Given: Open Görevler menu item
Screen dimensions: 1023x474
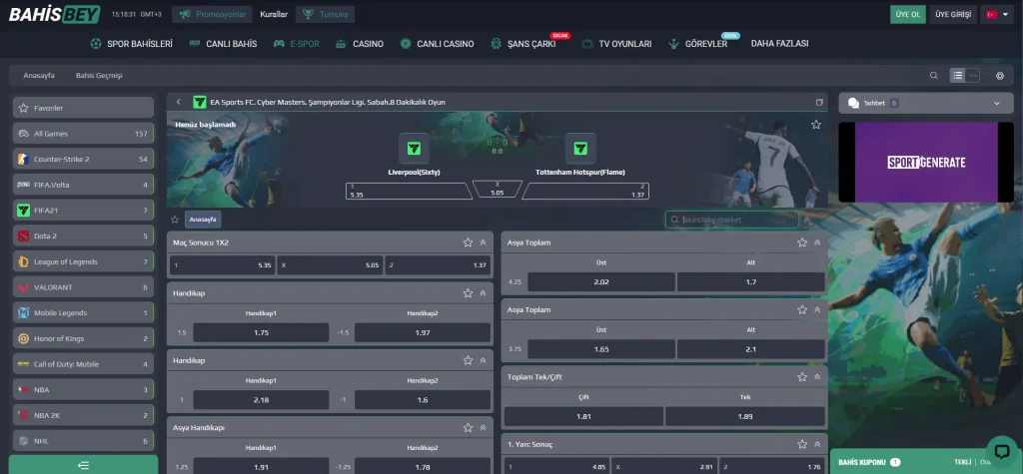Looking at the screenshot, I should click(698, 44).
